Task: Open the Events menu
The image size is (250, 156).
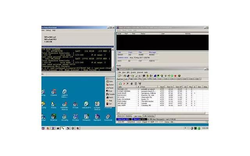Action: tap(133, 72)
